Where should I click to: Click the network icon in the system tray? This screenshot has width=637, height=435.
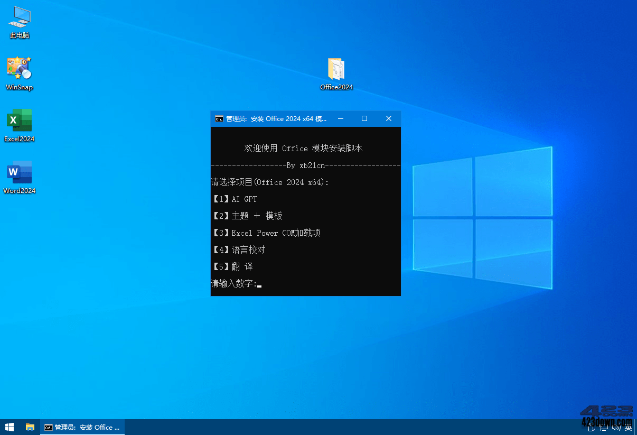[604, 427]
